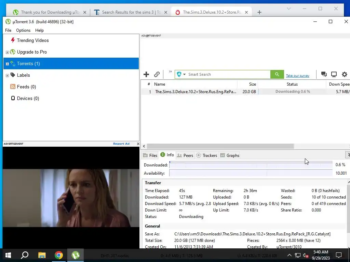Select Upgrade to Pro in sidebar
Screen dimensions: 350x262
32,52
